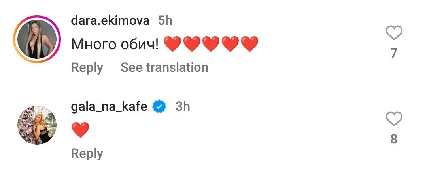Like gala_na_kafe's comment with the heart
This screenshot has width=427, height=177.
[393, 119]
